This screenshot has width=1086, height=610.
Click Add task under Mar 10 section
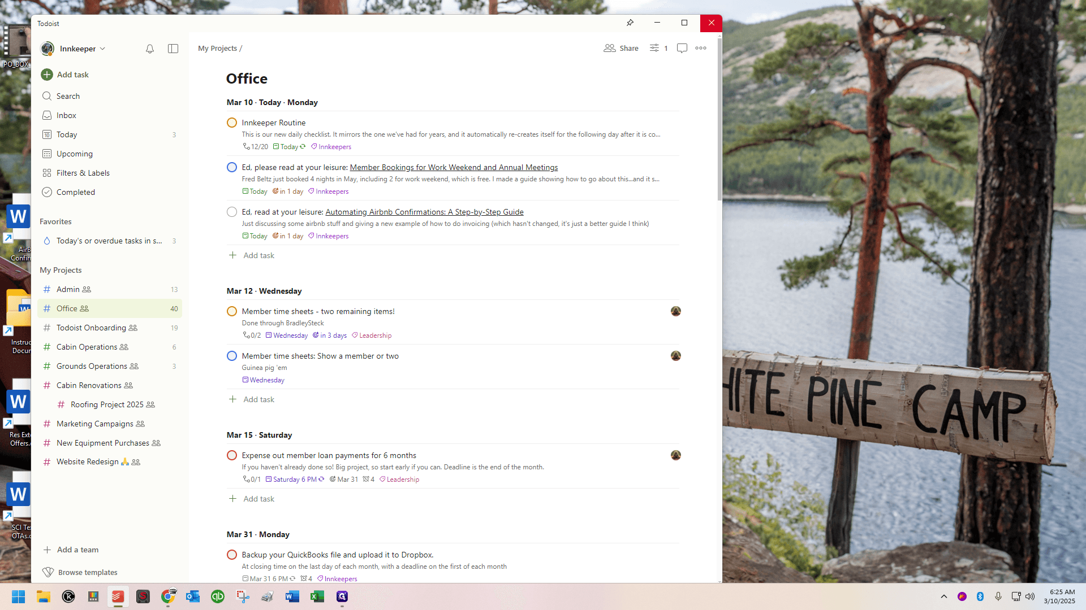252,255
